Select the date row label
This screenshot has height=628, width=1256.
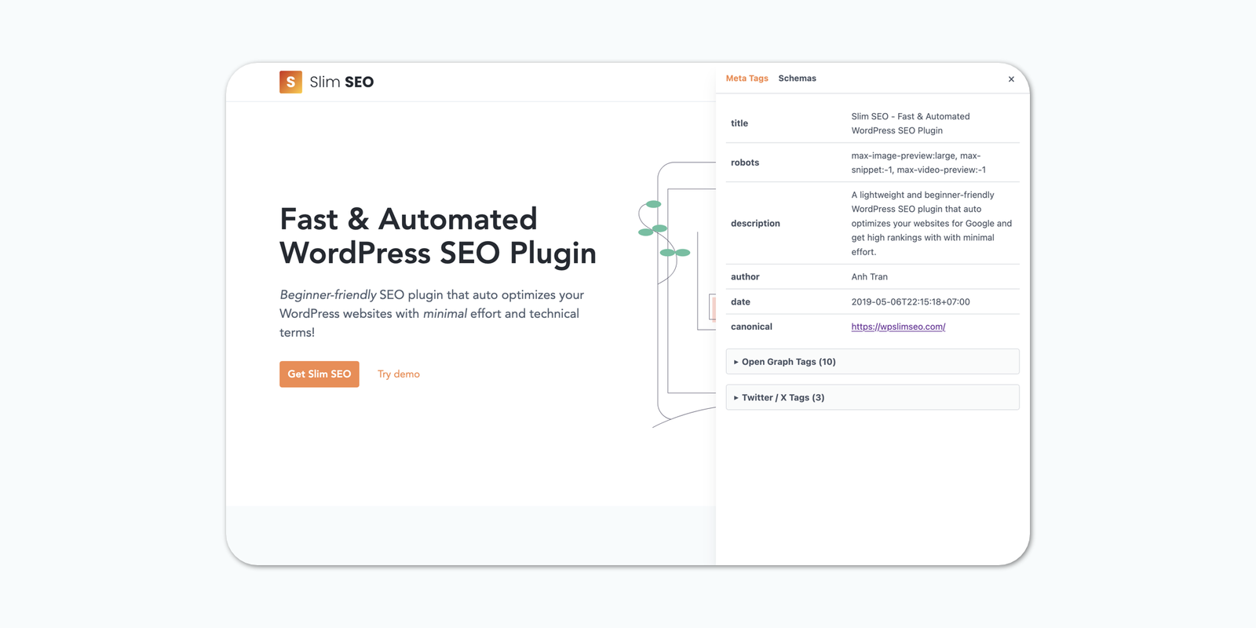(740, 302)
